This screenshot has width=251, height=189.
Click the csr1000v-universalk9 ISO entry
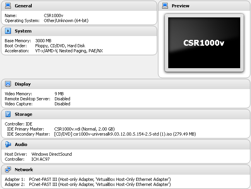coord(125,134)
